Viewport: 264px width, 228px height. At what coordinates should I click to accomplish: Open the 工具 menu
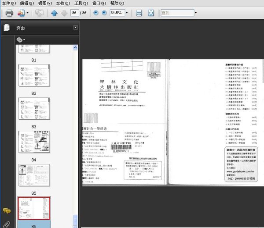click(81, 3)
